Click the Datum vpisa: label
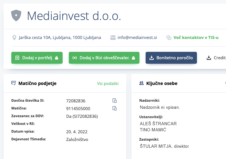The width and height of the screenshot is (226, 159). pos(23,131)
